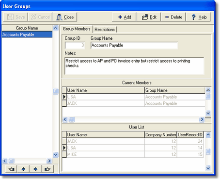Go to previous record arrow icon
The image size is (220, 180).
23,169
